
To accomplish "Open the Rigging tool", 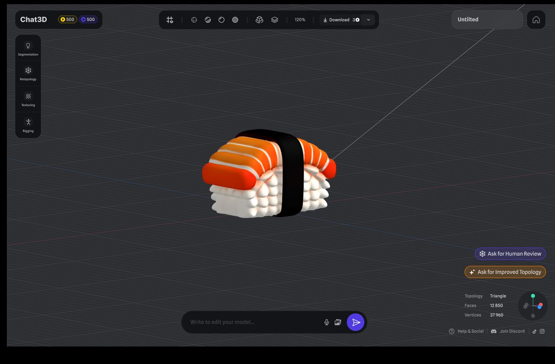I will tap(28, 125).
